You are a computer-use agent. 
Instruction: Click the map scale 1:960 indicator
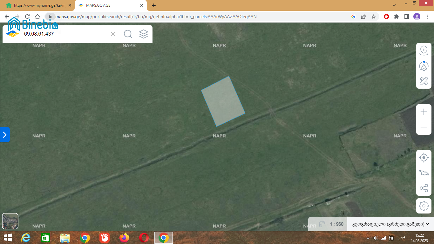[x=336, y=224]
